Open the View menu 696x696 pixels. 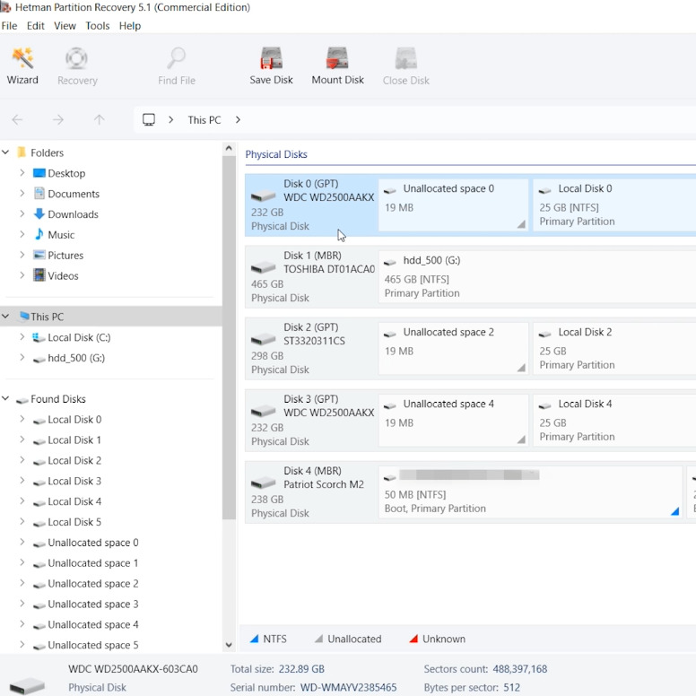coord(65,26)
